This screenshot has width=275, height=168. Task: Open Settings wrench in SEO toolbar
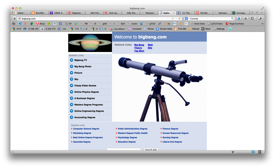pos(219,29)
